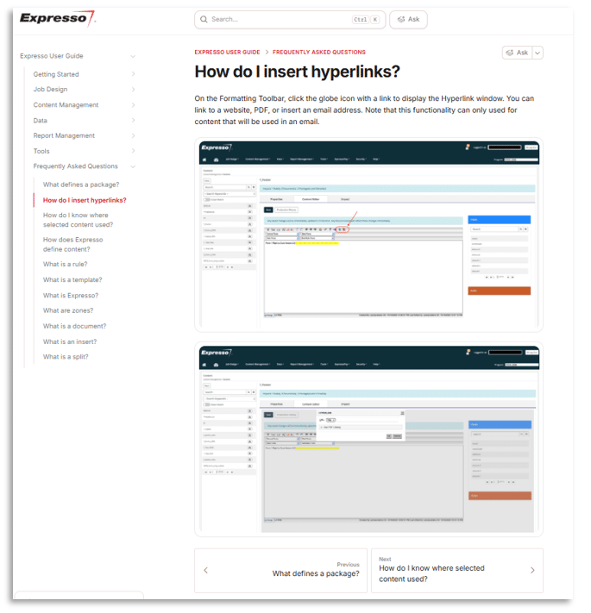Image resolution: width=591 pixels, height=613 pixels.
Task: Enlarge the first toolbar screenshot image
Action: [x=368, y=233]
